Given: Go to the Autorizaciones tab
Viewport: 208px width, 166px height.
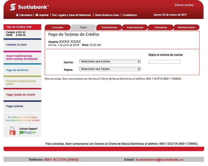Looking at the screenshot, I should (135, 28).
